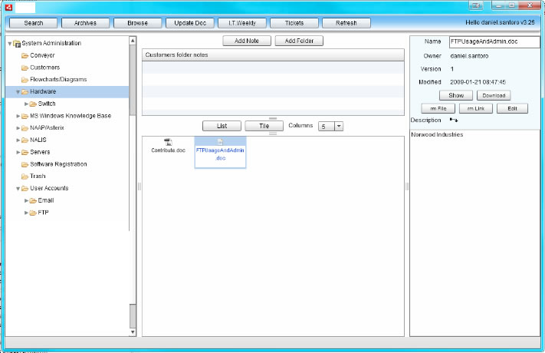Open the Contribute.doc file icon
The height and width of the screenshot is (353, 545).
click(168, 142)
